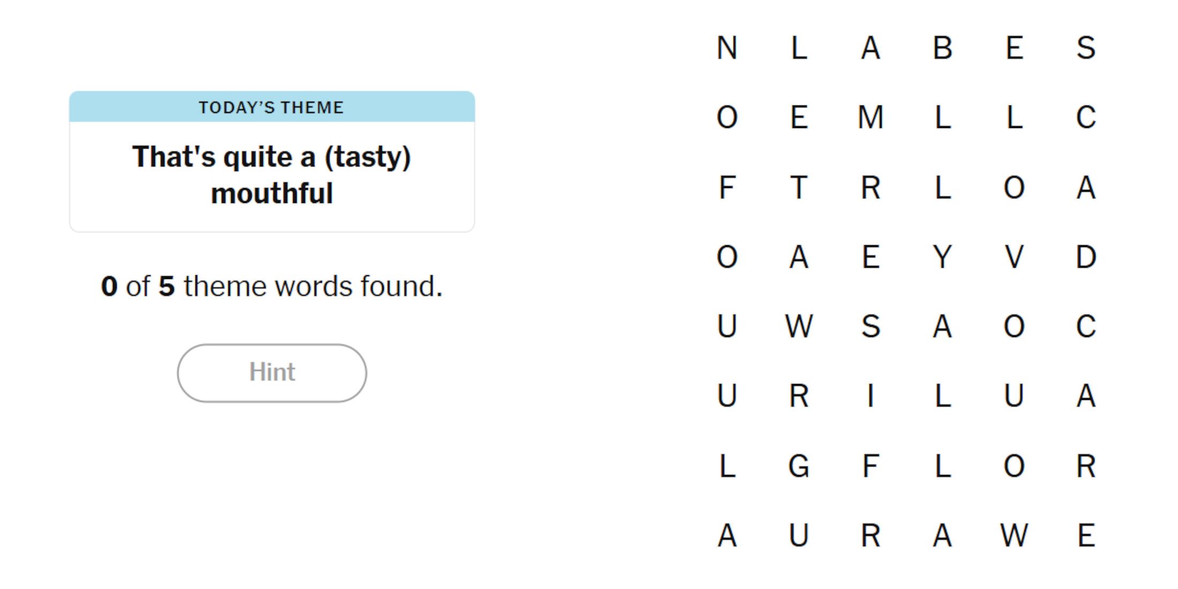Image resolution: width=1178 pixels, height=589 pixels.
Task: Click the Today's Theme header bar
Action: click(272, 107)
